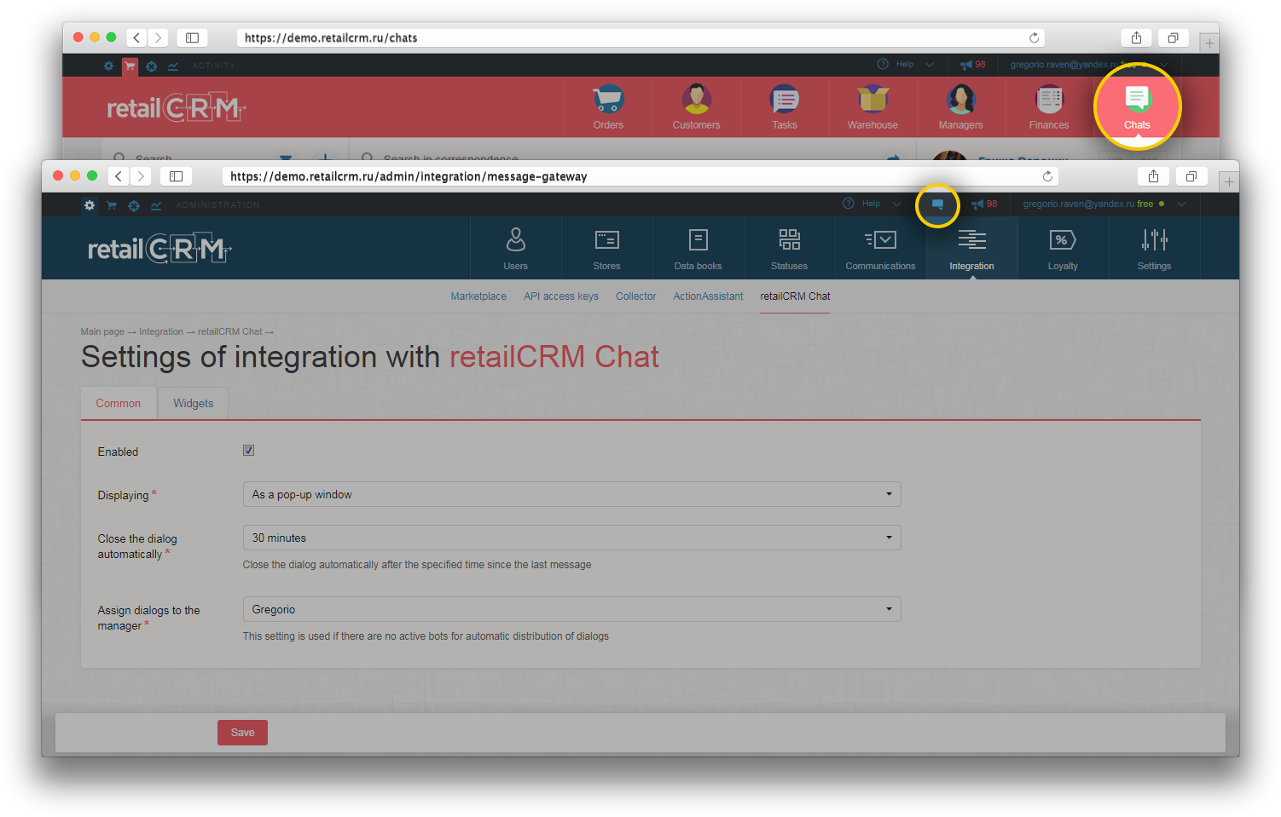
Task: Open the ActionAssistant subtab
Action: (708, 296)
